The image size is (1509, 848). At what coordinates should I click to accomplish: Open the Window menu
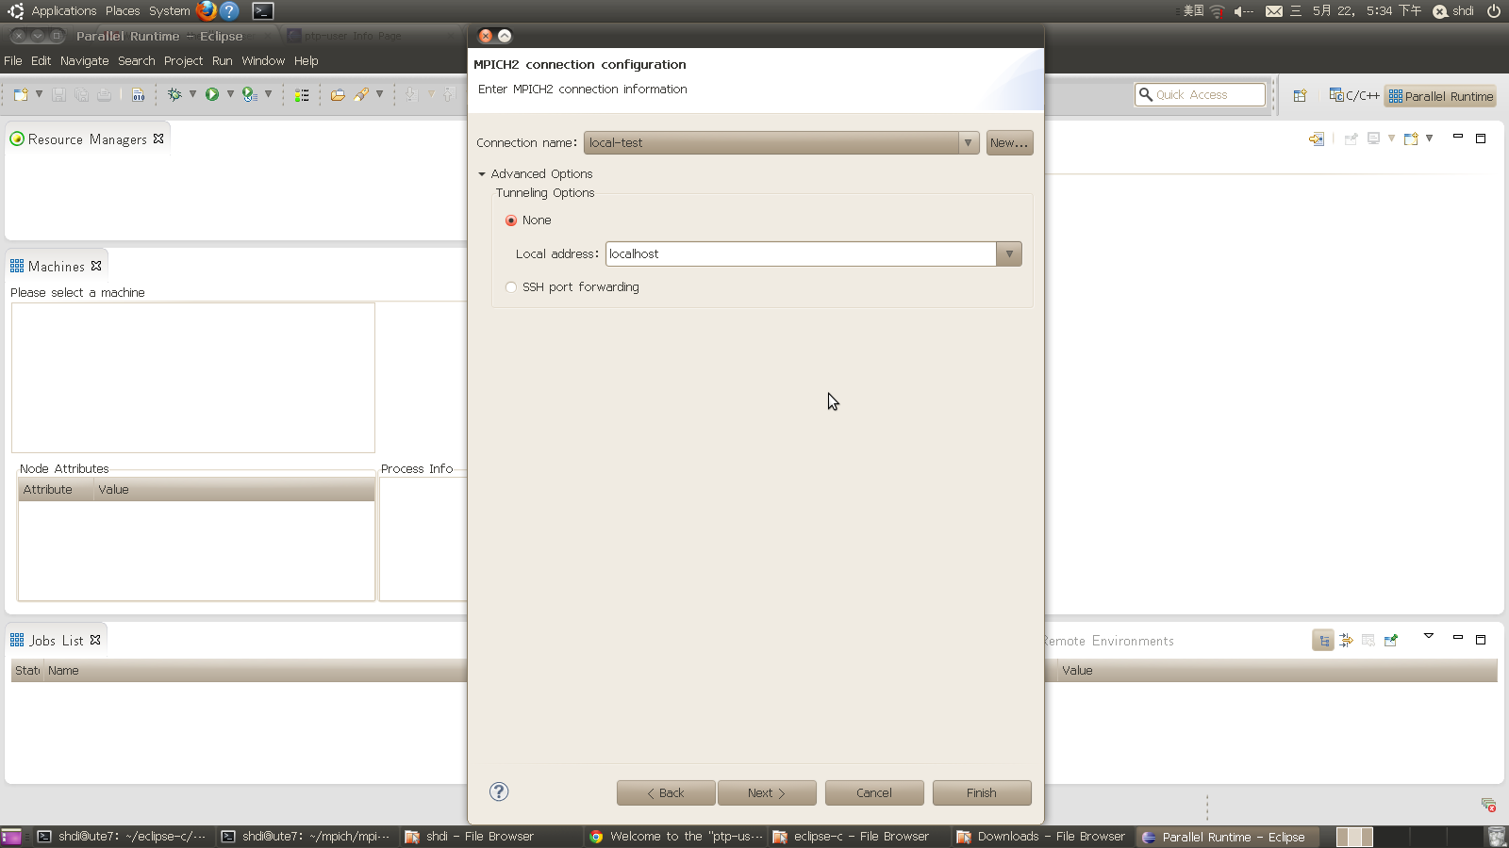pos(263,60)
